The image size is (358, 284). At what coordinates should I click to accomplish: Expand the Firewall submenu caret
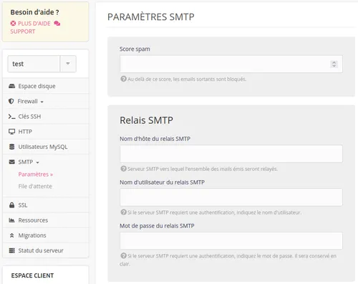pos(42,102)
